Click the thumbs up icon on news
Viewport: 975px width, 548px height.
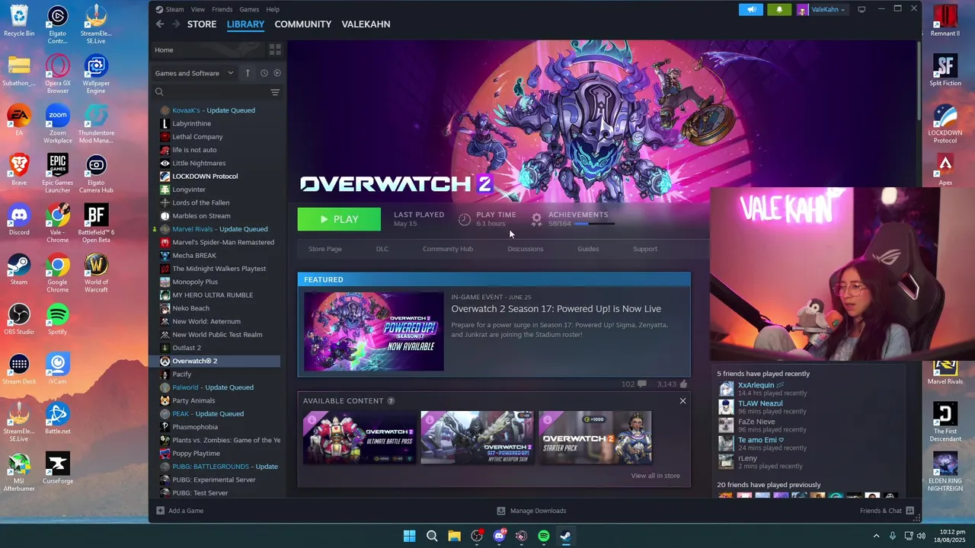(x=683, y=384)
